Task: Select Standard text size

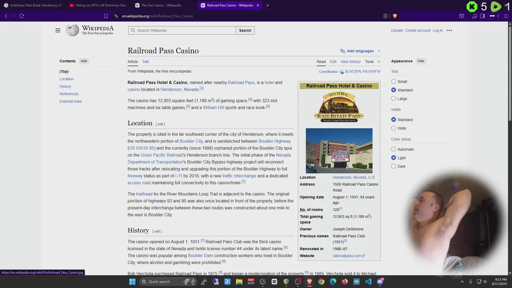Action: click(x=394, y=90)
